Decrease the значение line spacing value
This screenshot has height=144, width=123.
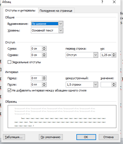(114, 86)
